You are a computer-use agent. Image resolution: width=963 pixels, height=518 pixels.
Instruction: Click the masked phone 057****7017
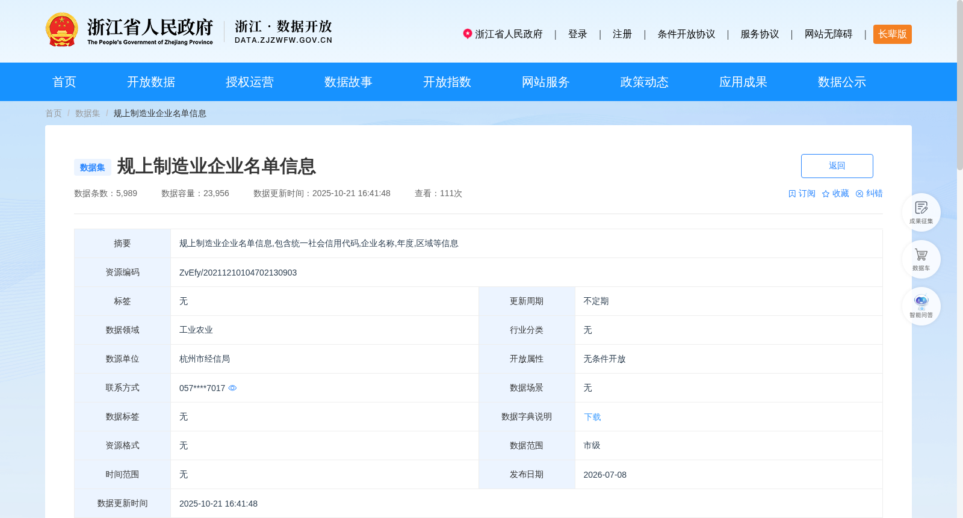coord(202,388)
